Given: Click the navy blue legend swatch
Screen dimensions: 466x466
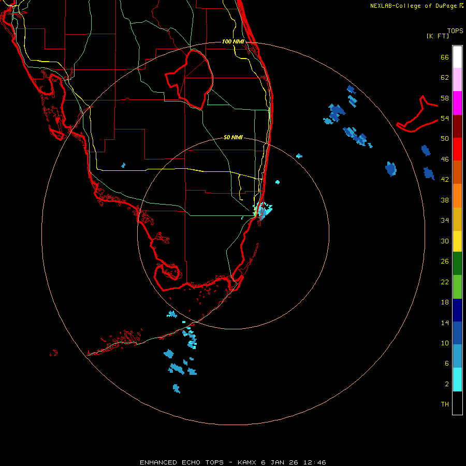Looking at the screenshot, I should coord(457,310).
